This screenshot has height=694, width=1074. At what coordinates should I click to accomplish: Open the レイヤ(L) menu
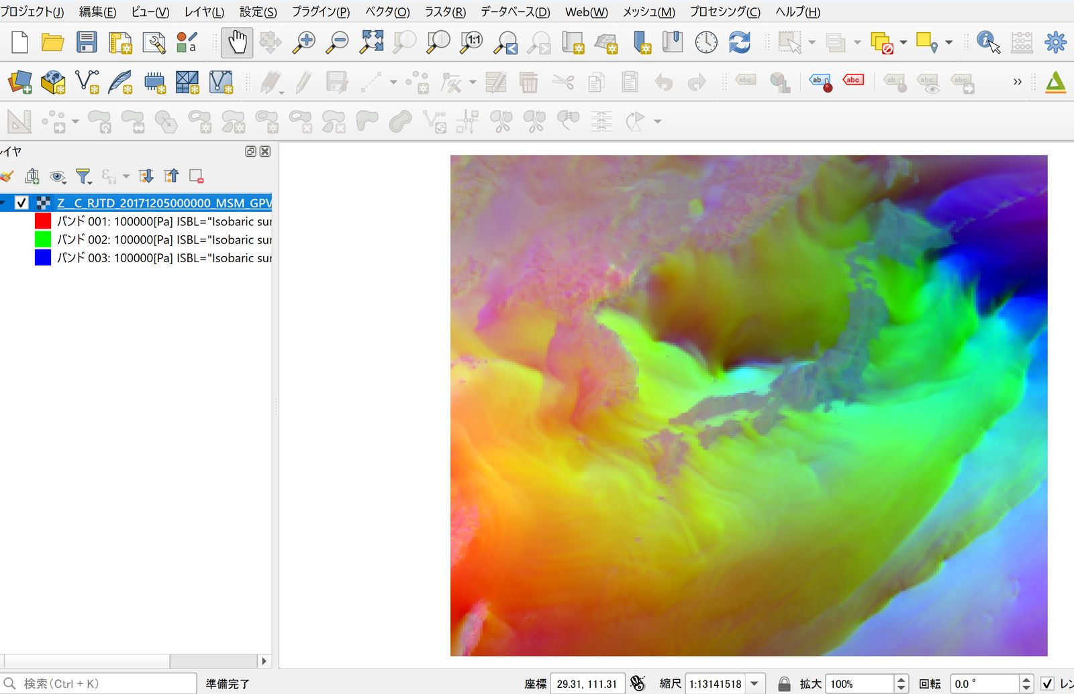coord(204,12)
